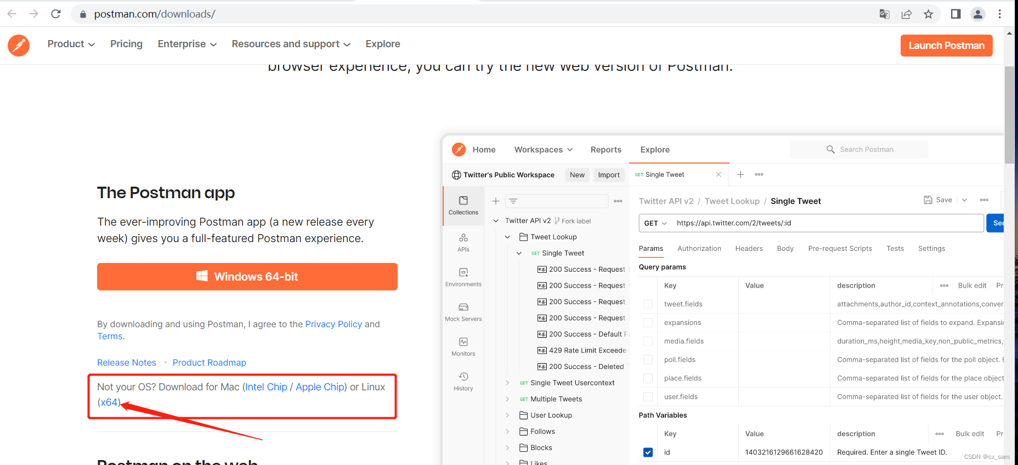This screenshot has height=465, width=1018.
Task: Expand the Follows folder
Action: click(x=507, y=432)
